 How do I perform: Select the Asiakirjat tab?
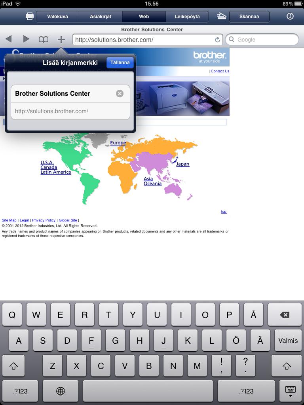(101, 17)
